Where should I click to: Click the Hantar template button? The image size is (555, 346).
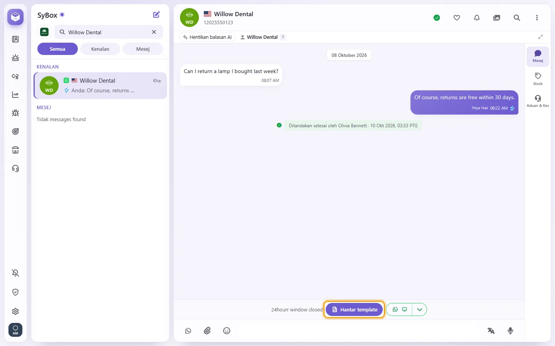point(354,309)
